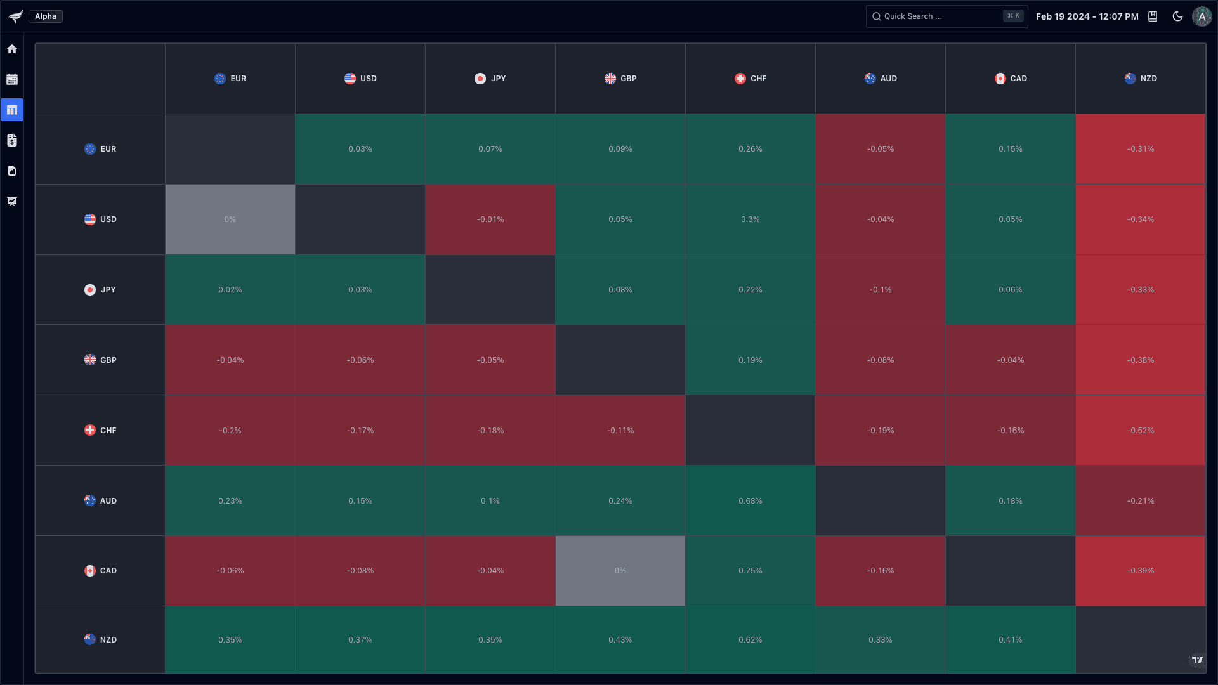The height and width of the screenshot is (685, 1218).
Task: Click the JPY/CHF cell showing 0.22%
Action: pyautogui.click(x=750, y=290)
